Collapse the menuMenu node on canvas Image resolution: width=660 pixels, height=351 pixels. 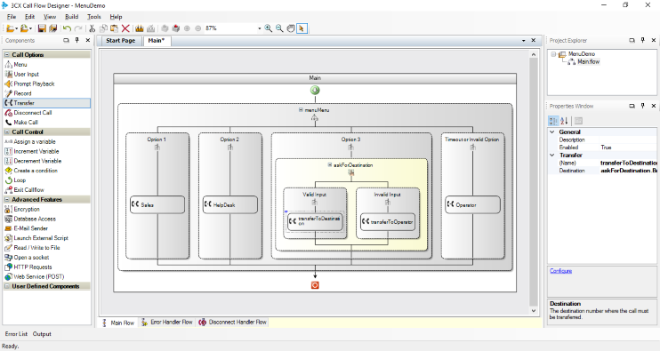301,109
